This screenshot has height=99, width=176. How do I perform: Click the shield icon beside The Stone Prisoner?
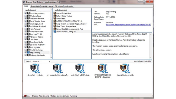point(28,18)
